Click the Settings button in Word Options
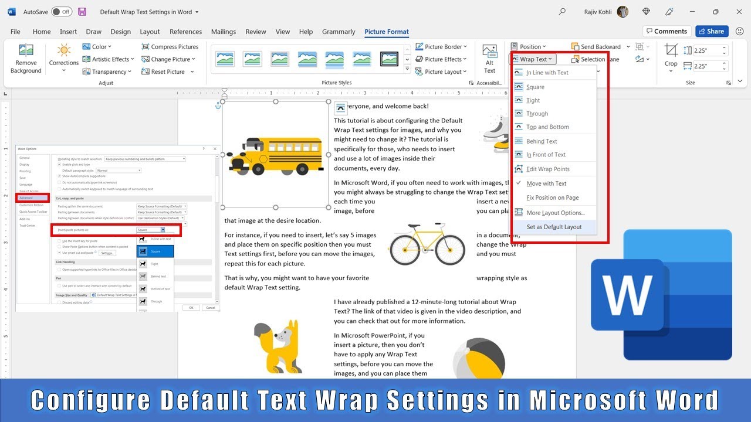Screen dimensions: 751x422 (x=107, y=253)
